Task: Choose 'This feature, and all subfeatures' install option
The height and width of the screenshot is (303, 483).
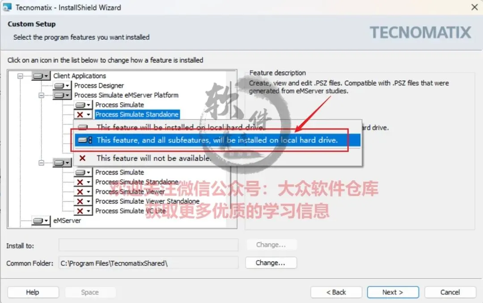Action: pos(217,140)
